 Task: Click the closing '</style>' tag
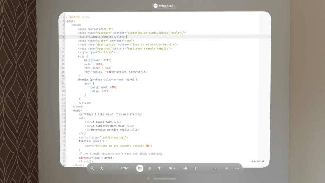(85, 103)
